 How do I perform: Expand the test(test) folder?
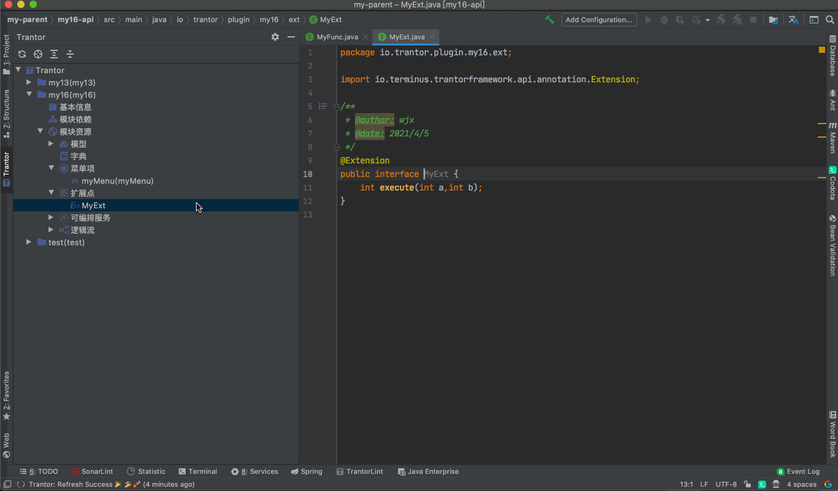28,242
